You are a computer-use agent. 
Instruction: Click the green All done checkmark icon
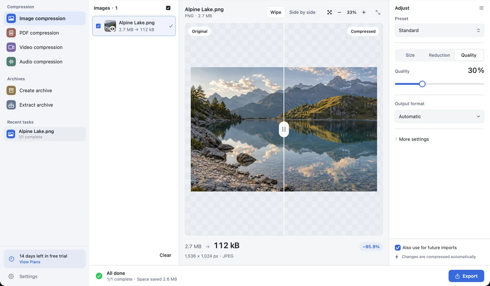click(x=99, y=276)
